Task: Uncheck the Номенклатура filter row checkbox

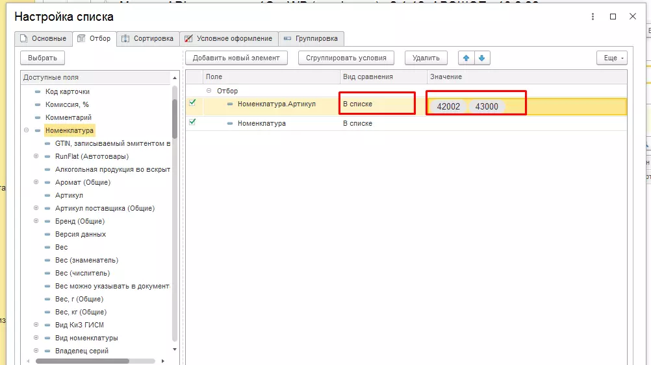Action: 192,122
